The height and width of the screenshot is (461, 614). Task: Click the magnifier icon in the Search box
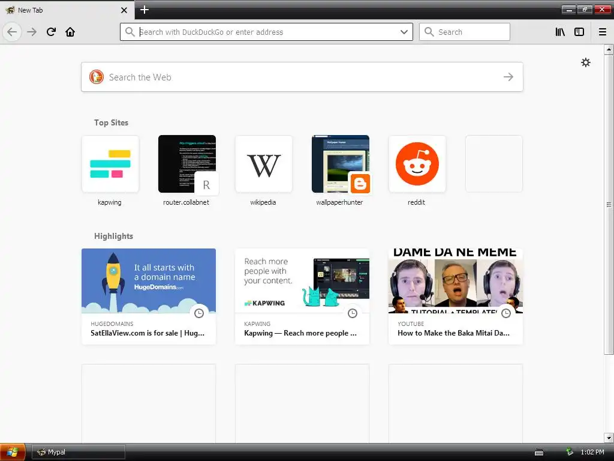click(429, 32)
